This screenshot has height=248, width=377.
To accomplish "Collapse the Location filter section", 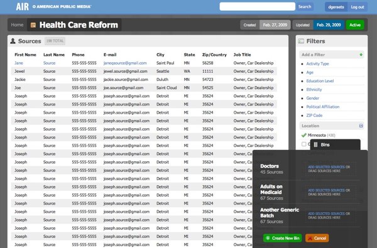I will pos(361,126).
